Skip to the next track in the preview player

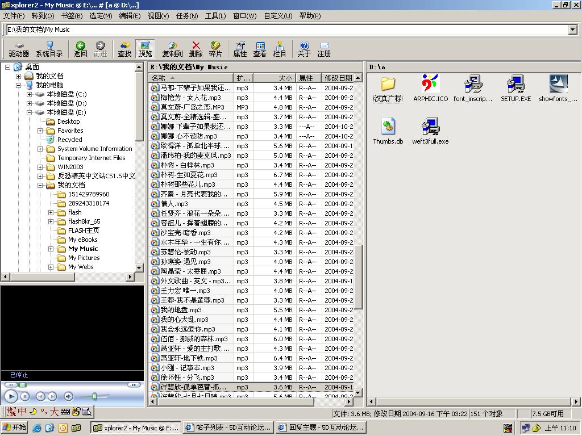pyautogui.click(x=52, y=397)
